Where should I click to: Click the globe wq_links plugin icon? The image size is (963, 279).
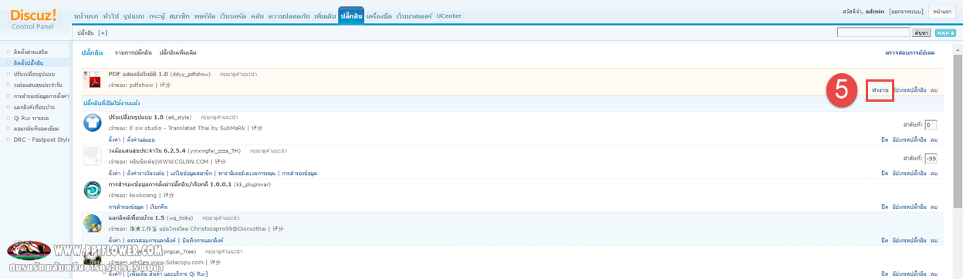click(93, 224)
